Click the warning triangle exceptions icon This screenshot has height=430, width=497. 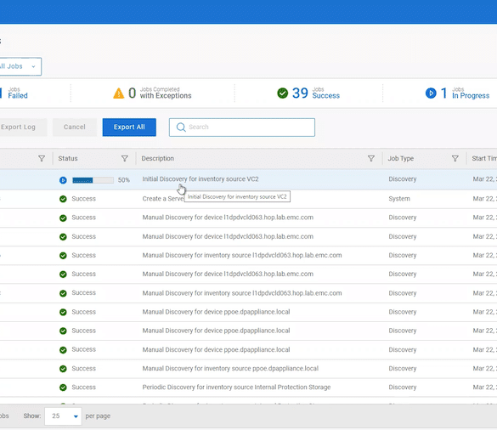[119, 93]
